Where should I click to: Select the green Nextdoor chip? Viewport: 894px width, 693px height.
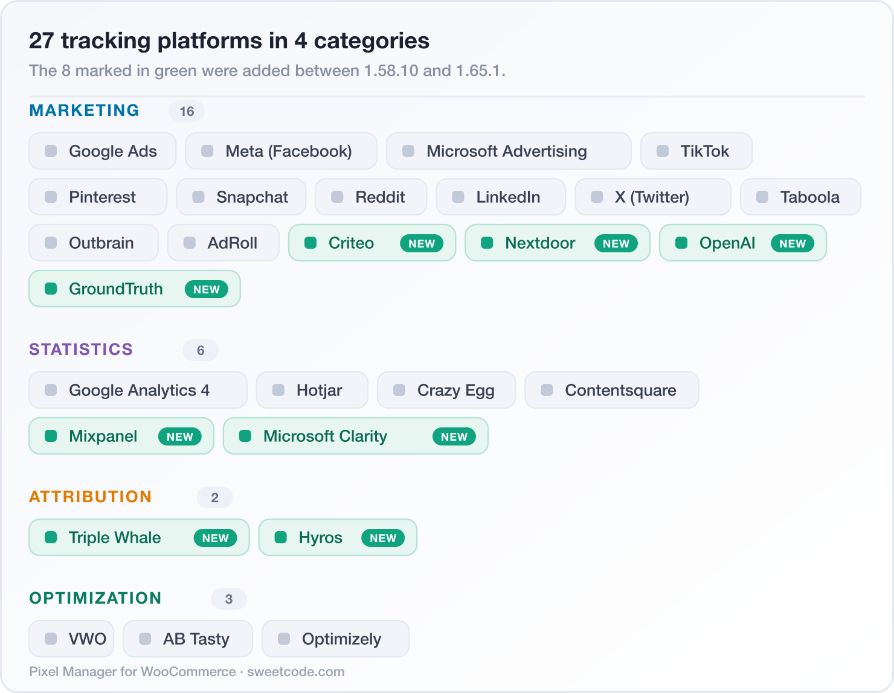[558, 243]
